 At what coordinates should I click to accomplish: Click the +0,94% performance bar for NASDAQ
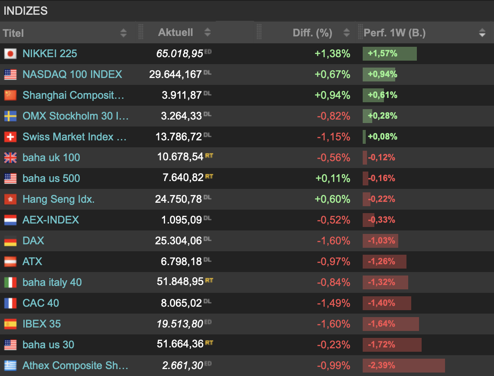(x=379, y=75)
